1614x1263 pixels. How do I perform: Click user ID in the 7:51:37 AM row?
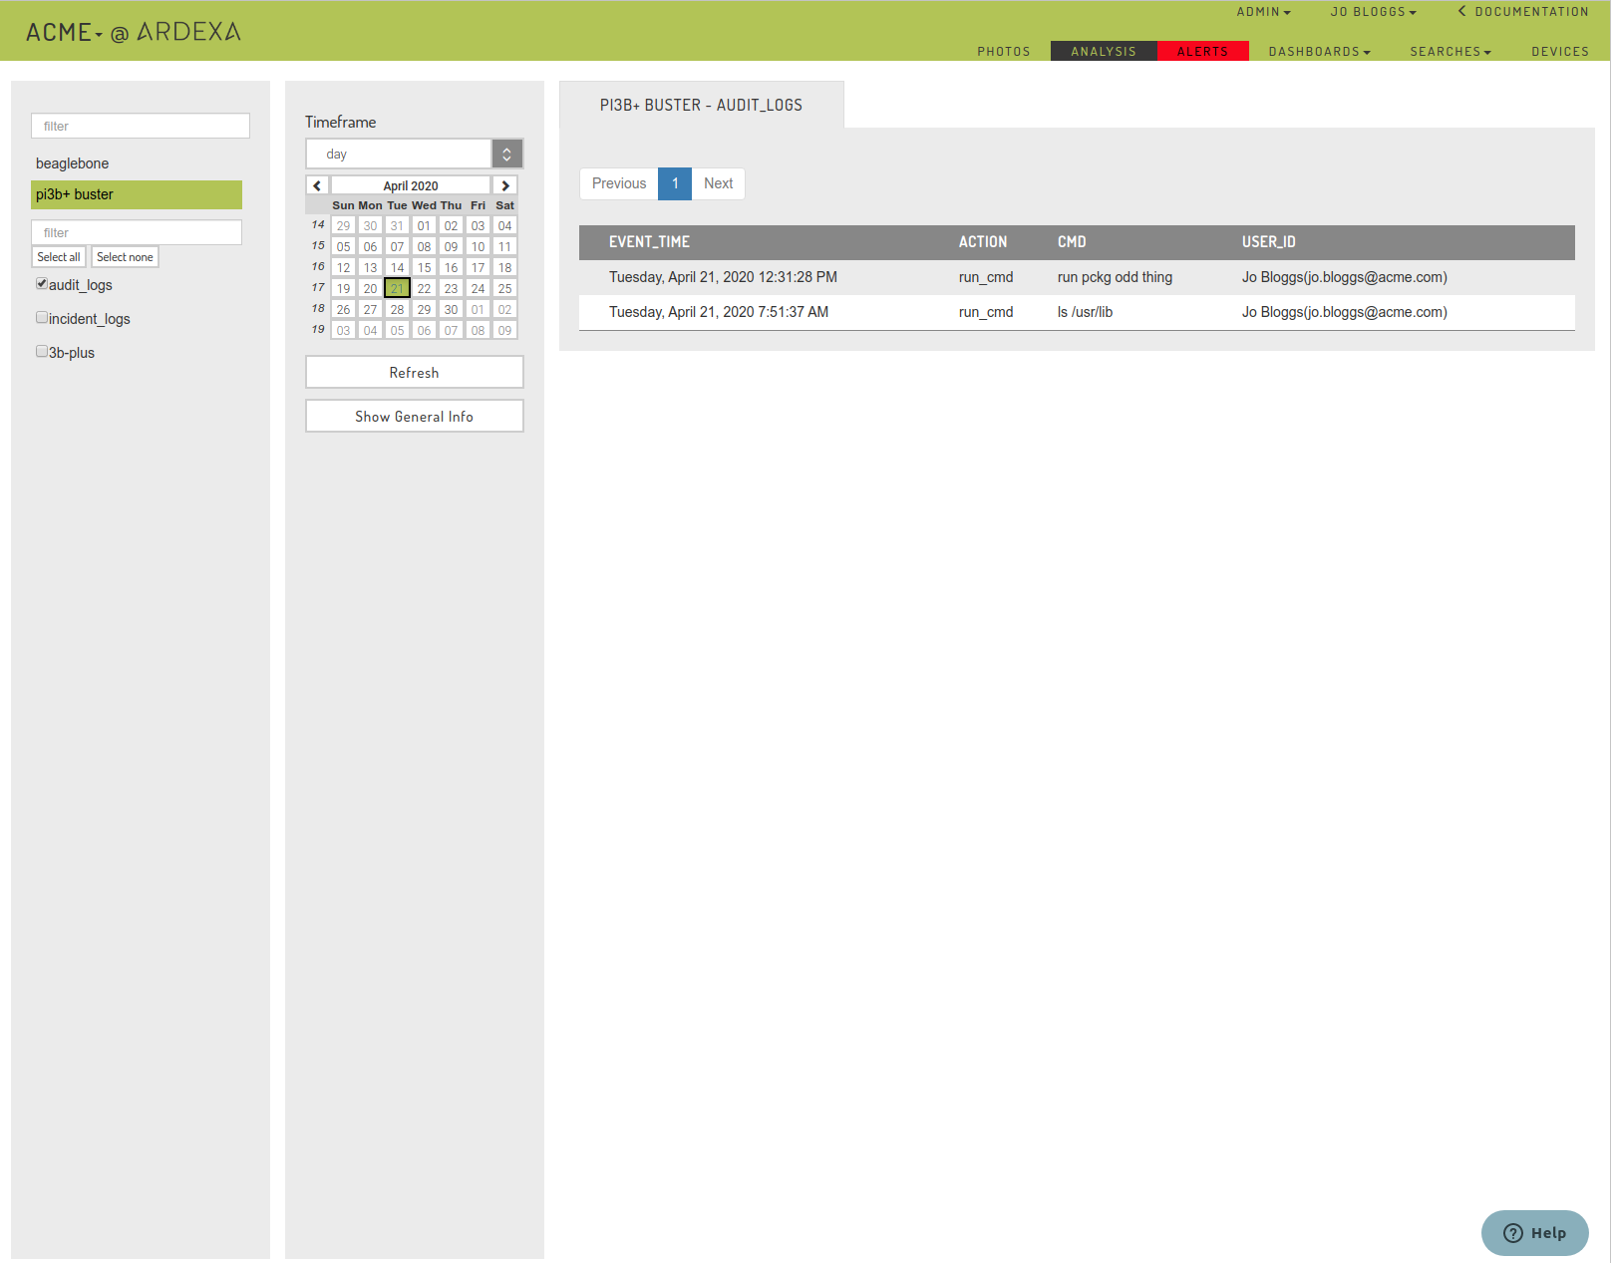[1344, 312]
